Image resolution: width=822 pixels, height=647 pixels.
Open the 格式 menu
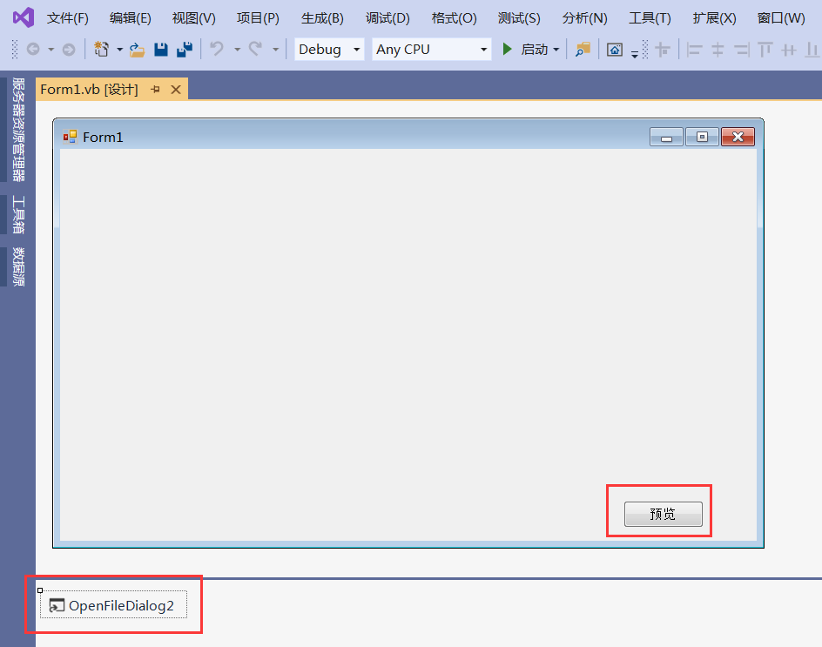pyautogui.click(x=453, y=17)
